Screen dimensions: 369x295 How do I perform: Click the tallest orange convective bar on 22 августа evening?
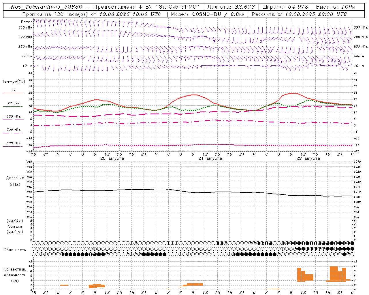pos(334,274)
